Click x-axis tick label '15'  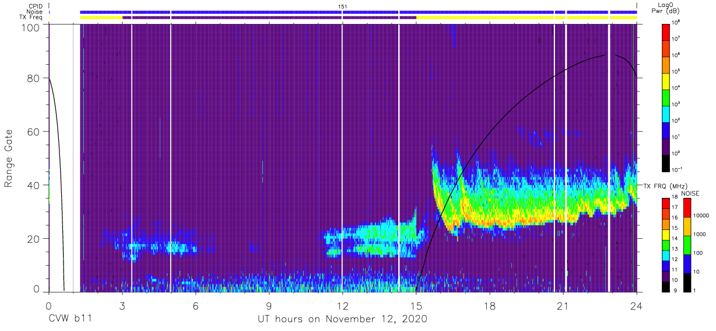point(416,305)
